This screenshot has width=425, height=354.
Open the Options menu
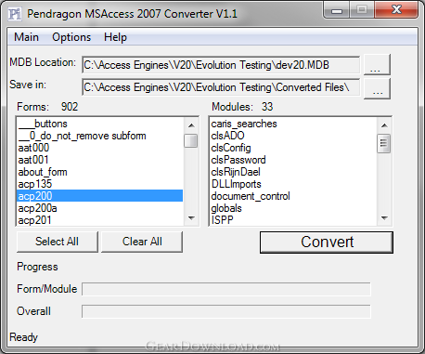71,37
